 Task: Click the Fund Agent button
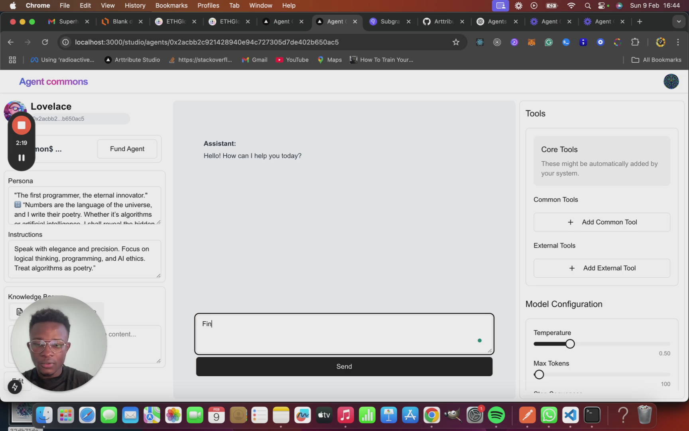pyautogui.click(x=127, y=149)
